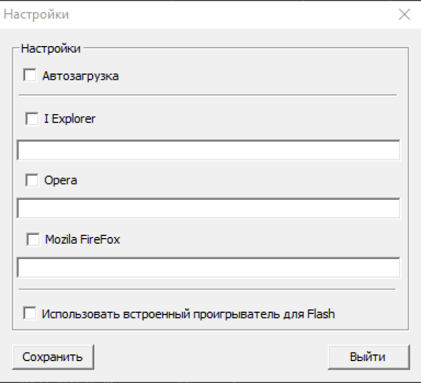Check the Mozila FireFox box
Screen dimensions: 421x383
(x=33, y=240)
